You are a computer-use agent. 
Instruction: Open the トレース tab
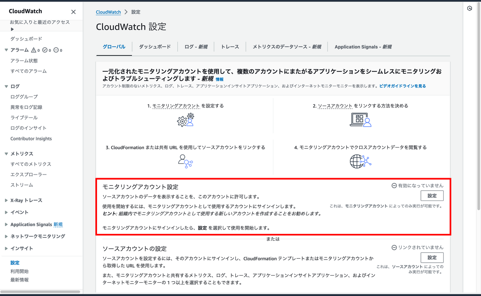230,47
